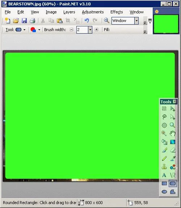Click the Paste clipboard icon
The image size is (181, 208).
[60, 21]
